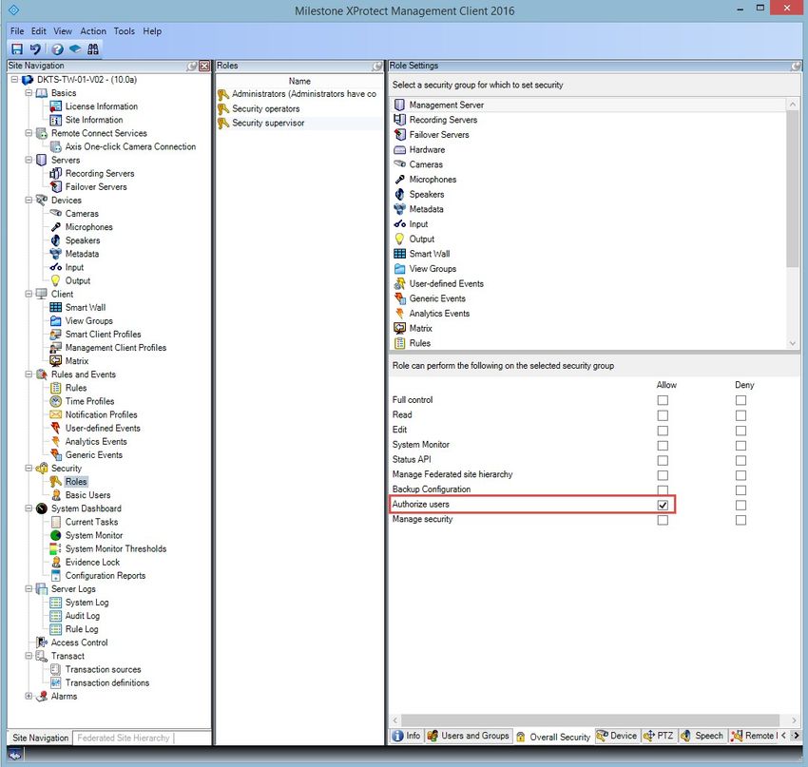Select the Metadata security group icon
The image size is (808, 767).
399,209
